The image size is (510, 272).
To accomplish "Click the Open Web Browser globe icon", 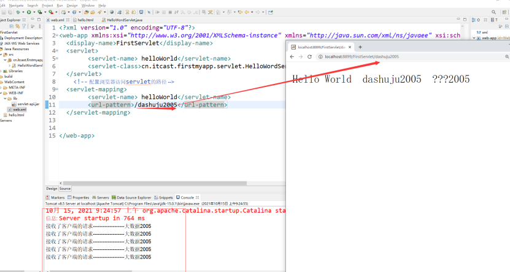I will click(x=112, y=12).
